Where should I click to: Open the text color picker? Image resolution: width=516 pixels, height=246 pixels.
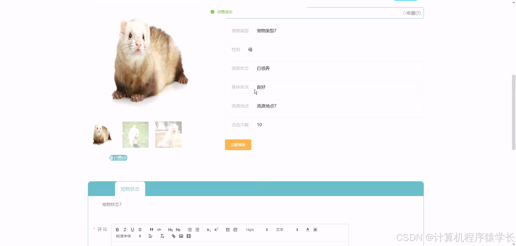pos(307,230)
